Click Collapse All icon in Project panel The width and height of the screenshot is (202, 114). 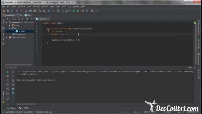tap(22, 19)
